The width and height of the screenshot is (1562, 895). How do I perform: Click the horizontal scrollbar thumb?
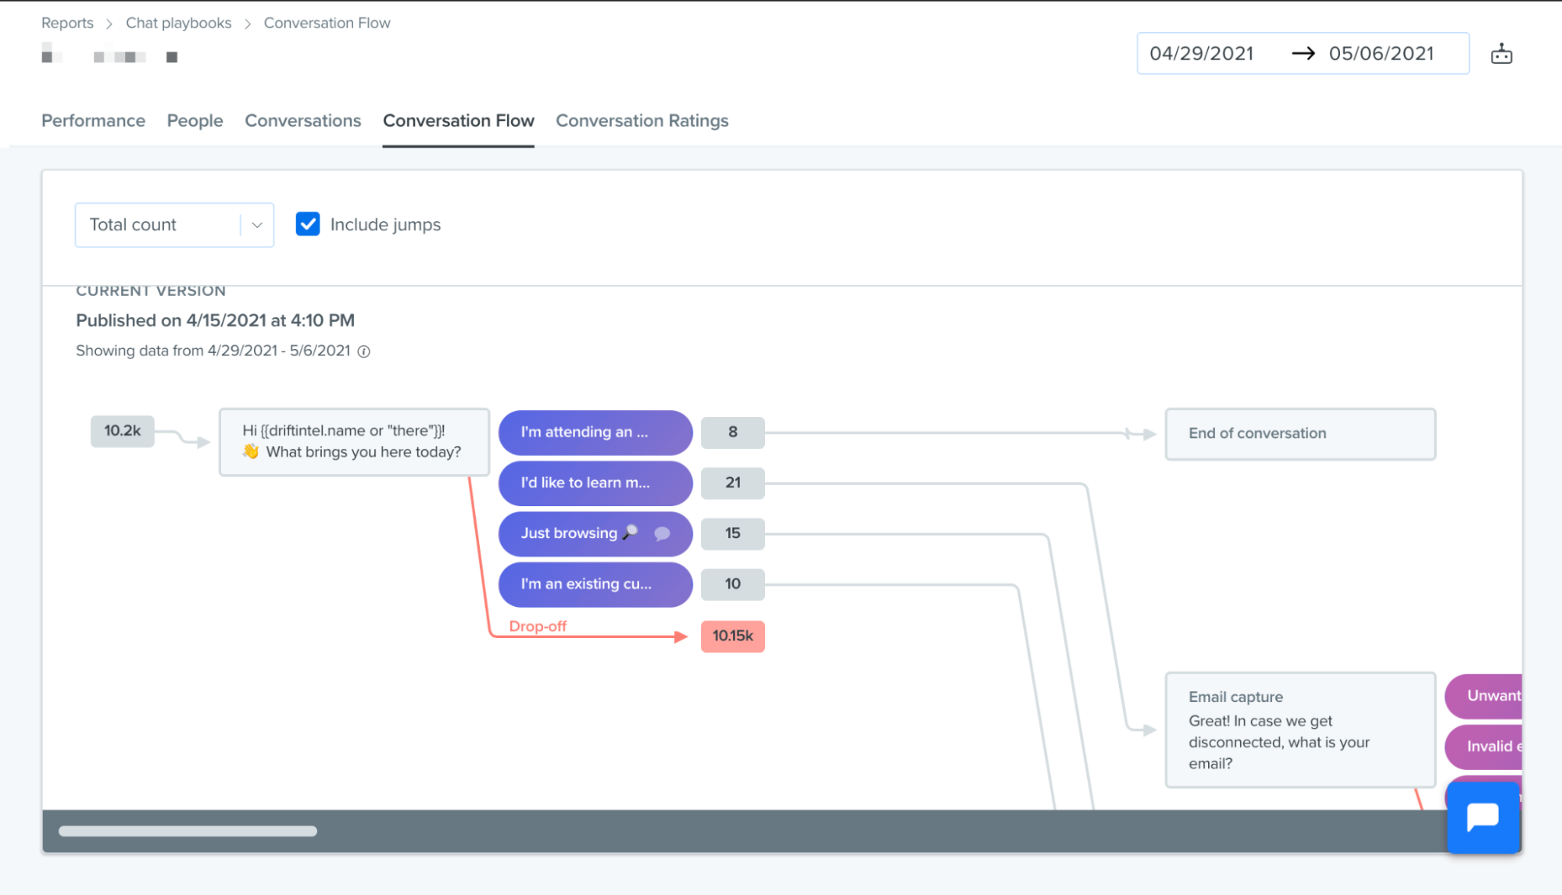[x=188, y=831]
